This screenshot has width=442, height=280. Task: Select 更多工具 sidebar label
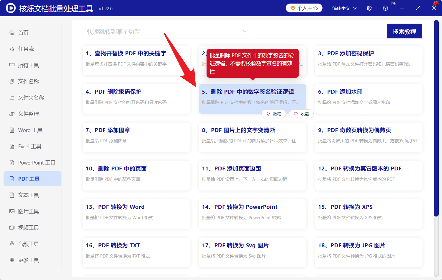[29, 260]
